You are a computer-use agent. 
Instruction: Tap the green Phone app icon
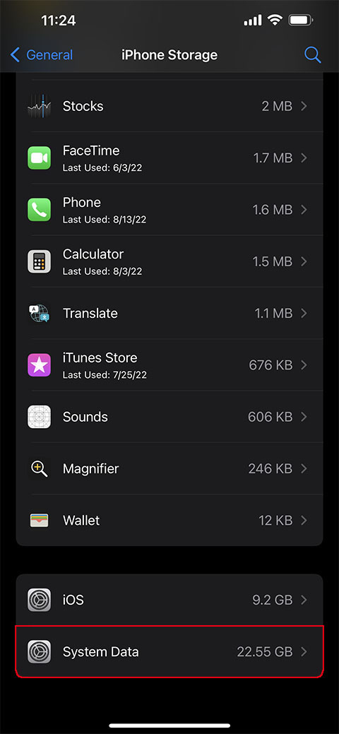[x=40, y=210]
